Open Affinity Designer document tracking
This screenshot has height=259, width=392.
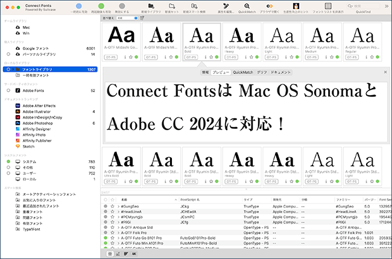click(37, 129)
